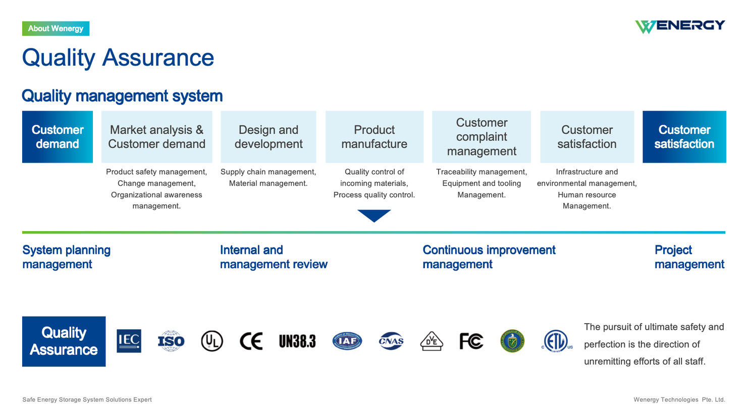
Task: Click the CNAS accreditation logo
Action: [x=391, y=341]
